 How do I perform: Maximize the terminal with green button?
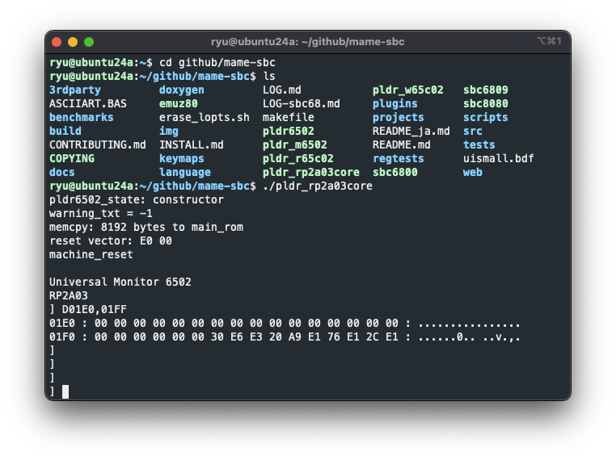[x=89, y=42]
